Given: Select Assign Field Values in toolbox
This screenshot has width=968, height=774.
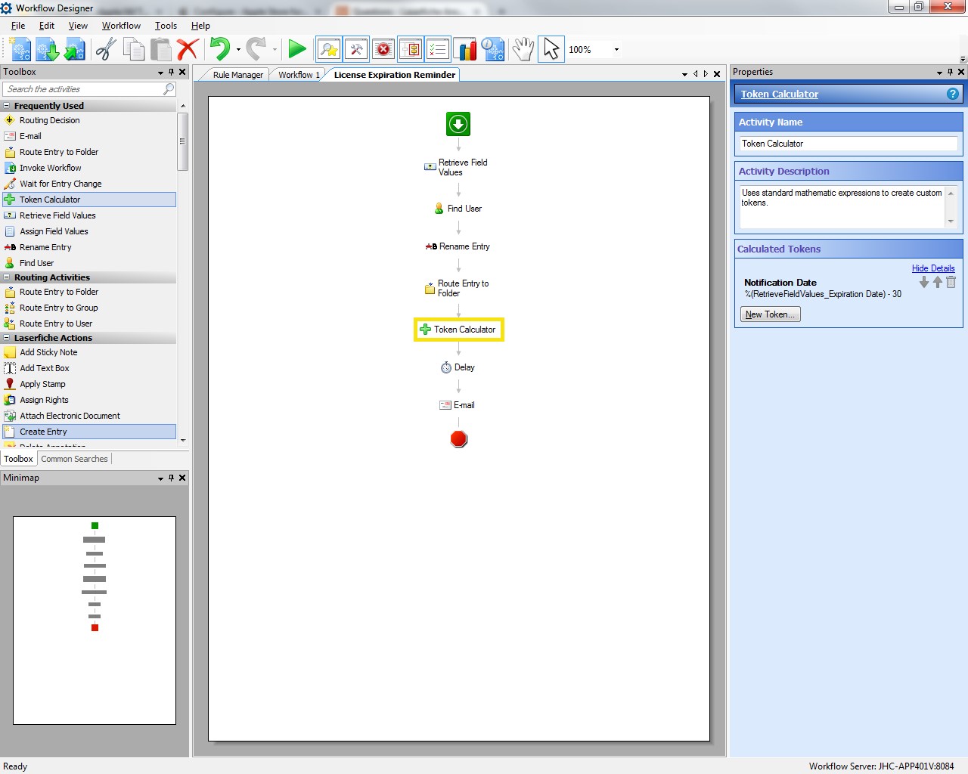Looking at the screenshot, I should coord(54,231).
